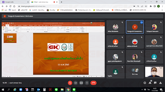Open Outlook from the Windows taskbar
The height and width of the screenshot is (92, 165).
coord(38,90)
